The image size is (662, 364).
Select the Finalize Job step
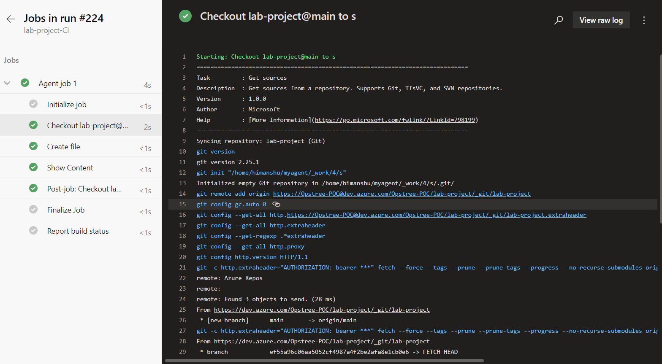pos(81,210)
